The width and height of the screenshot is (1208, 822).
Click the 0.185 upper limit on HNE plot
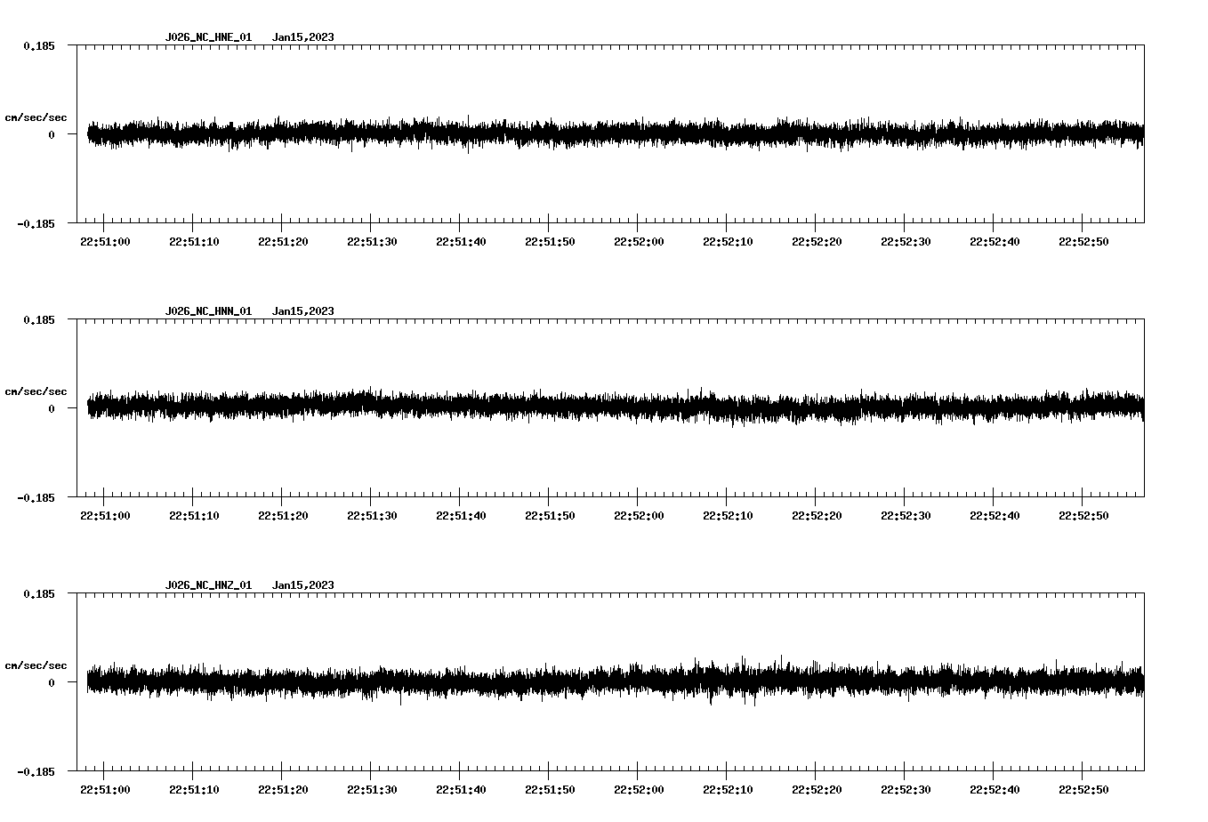(38, 45)
